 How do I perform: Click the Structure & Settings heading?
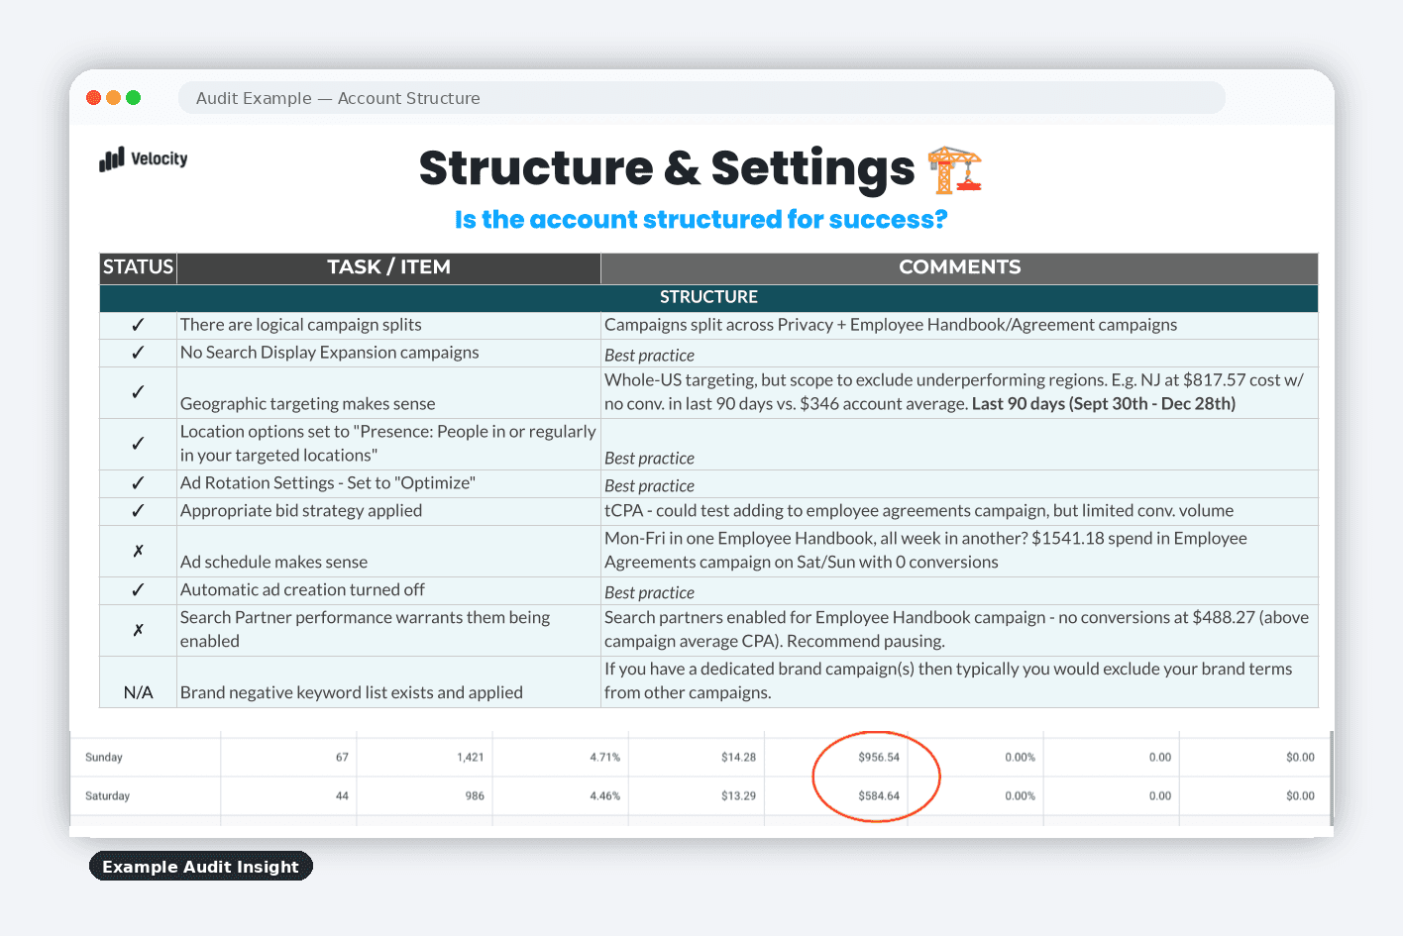(x=667, y=168)
